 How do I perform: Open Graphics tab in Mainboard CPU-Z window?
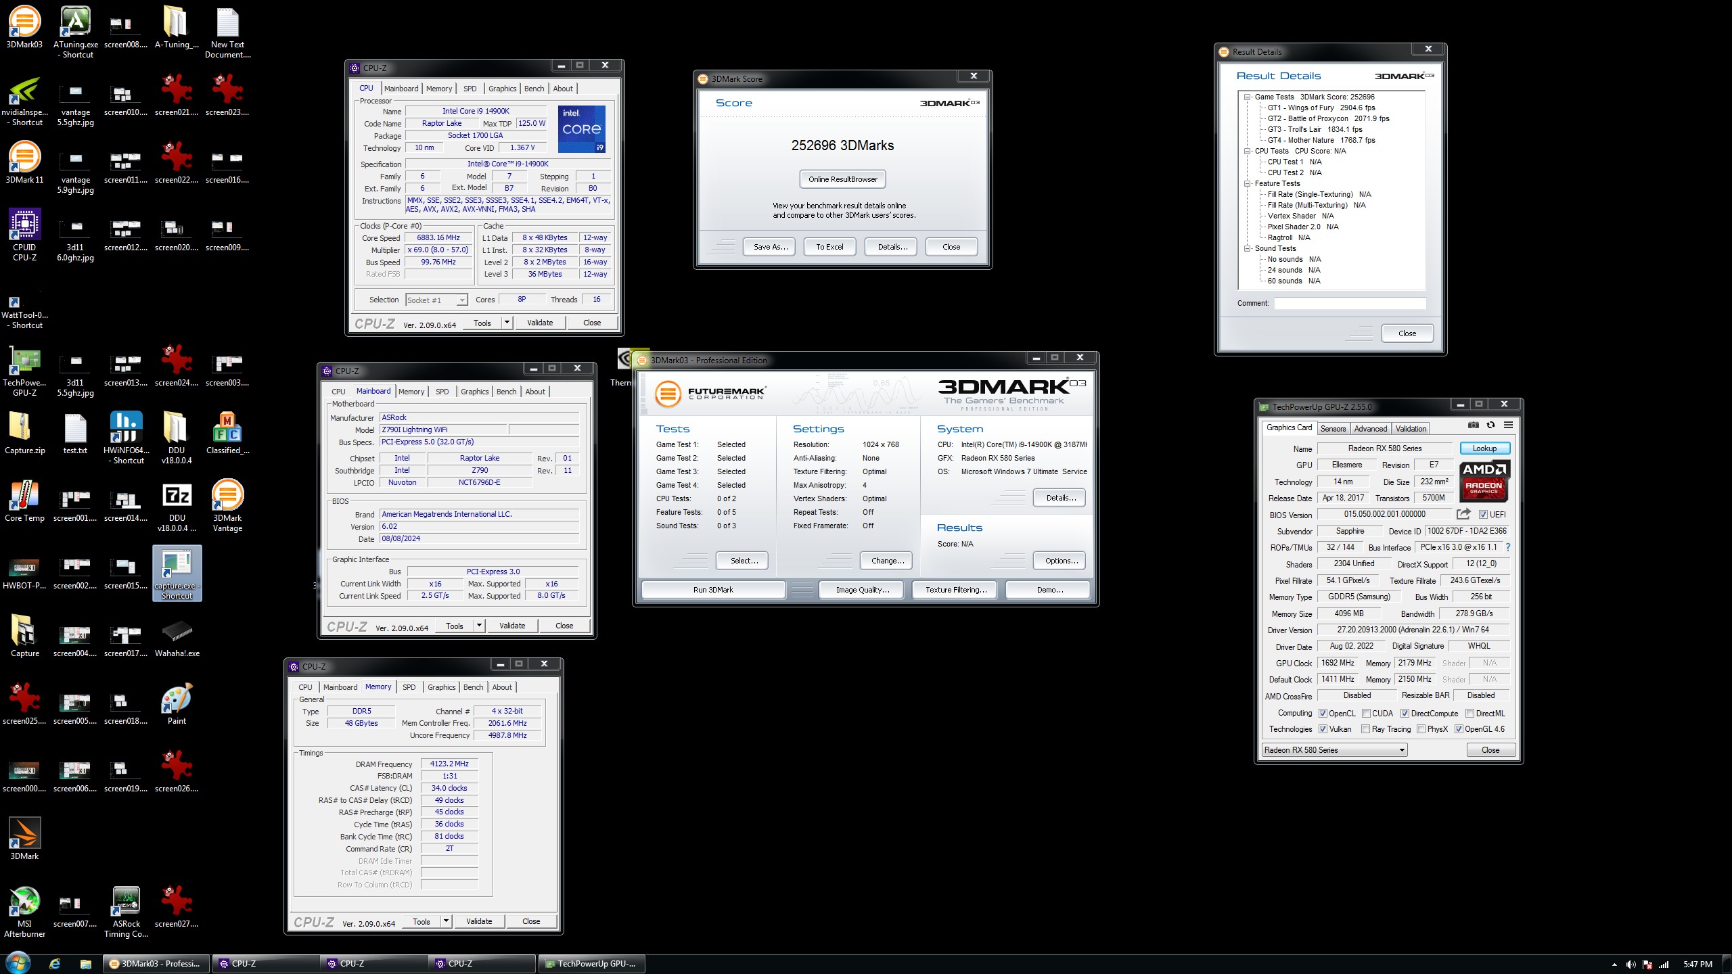click(x=474, y=392)
